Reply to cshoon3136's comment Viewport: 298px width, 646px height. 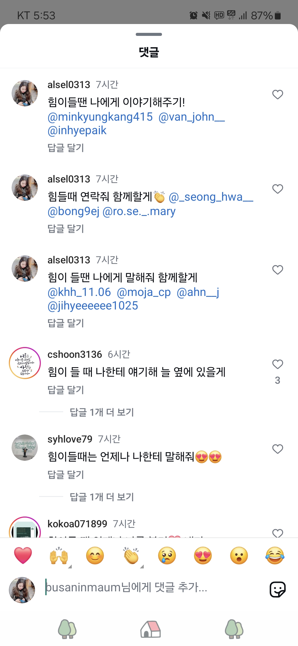pyautogui.click(x=66, y=390)
